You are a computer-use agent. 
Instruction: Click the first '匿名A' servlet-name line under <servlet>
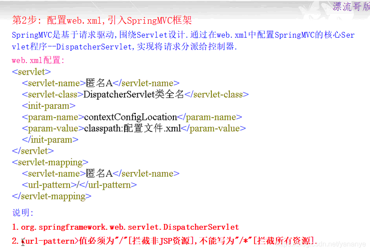[x=100, y=83]
